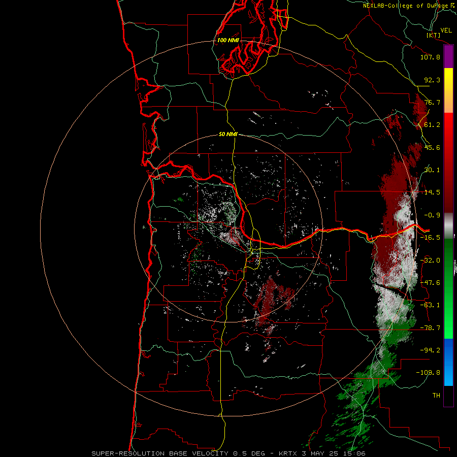Click the 92.3 velocity scale value
This screenshot has width=457, height=457.
point(432,80)
